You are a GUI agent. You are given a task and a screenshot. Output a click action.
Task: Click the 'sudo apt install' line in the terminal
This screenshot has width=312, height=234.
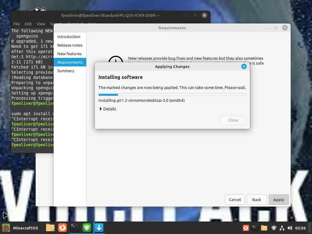coord(32,114)
